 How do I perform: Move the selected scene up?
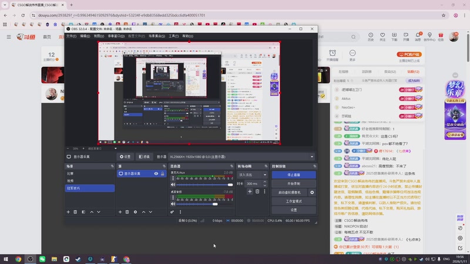92,212
